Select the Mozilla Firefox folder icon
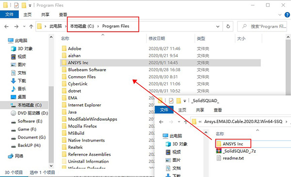The width and height of the screenshot is (291, 177). (x=64, y=126)
